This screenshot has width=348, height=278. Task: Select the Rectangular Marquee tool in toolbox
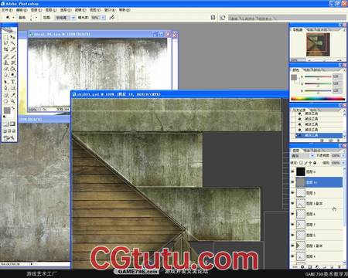(6, 37)
